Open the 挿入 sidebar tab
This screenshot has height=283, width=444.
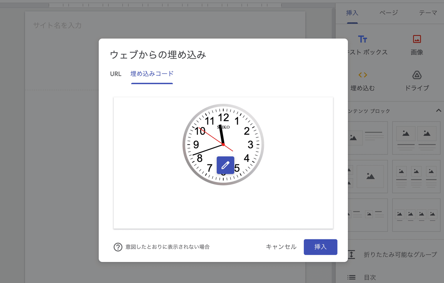[352, 13]
